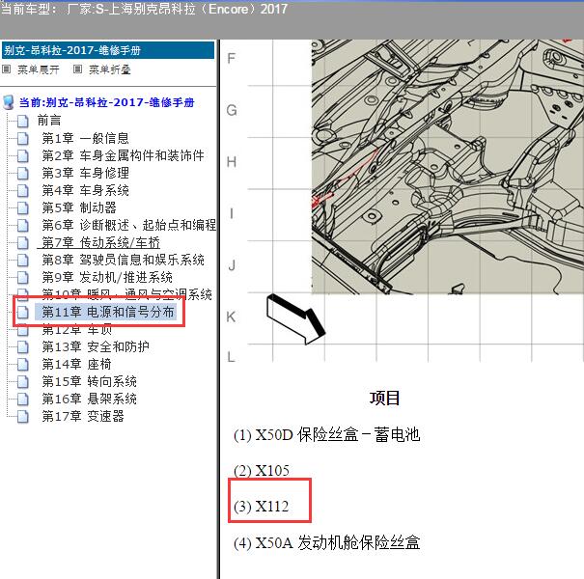
Task: Click the black direction arrow below diagram
Action: pos(296,319)
